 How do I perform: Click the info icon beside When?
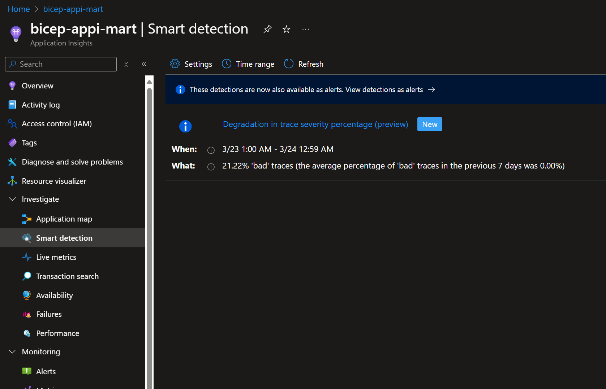pos(211,150)
